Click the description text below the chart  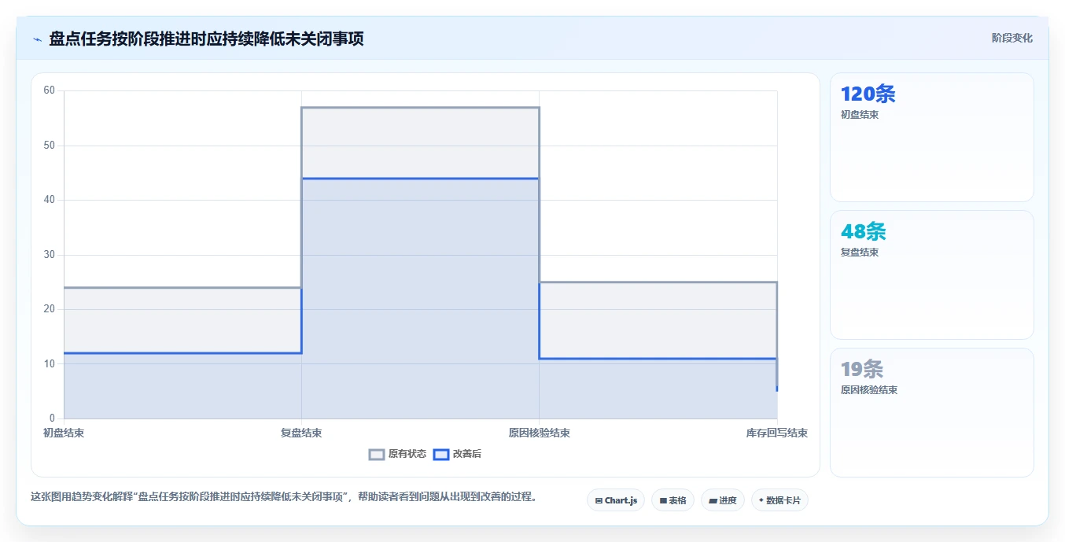(x=284, y=496)
